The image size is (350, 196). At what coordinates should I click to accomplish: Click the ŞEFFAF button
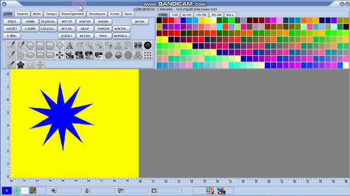pos(140,21)
